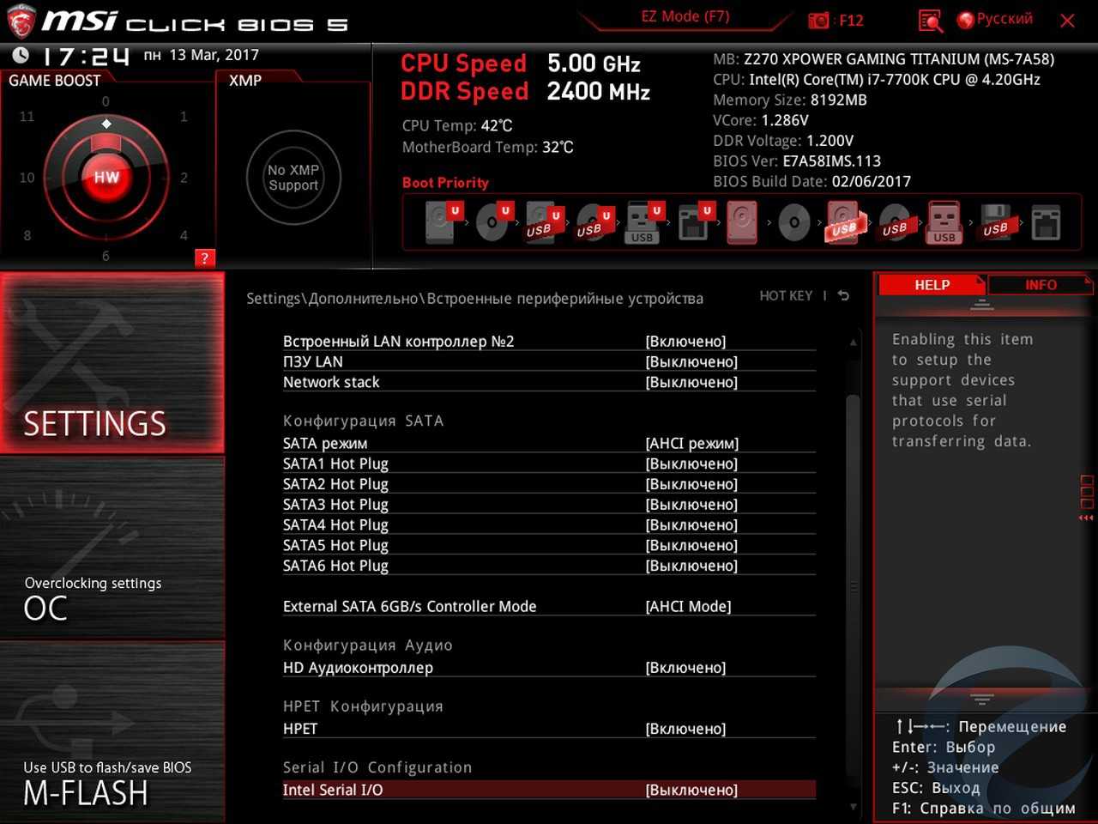Toggle the XMP Support circle
The height and width of the screenshot is (824, 1098).
tap(293, 178)
